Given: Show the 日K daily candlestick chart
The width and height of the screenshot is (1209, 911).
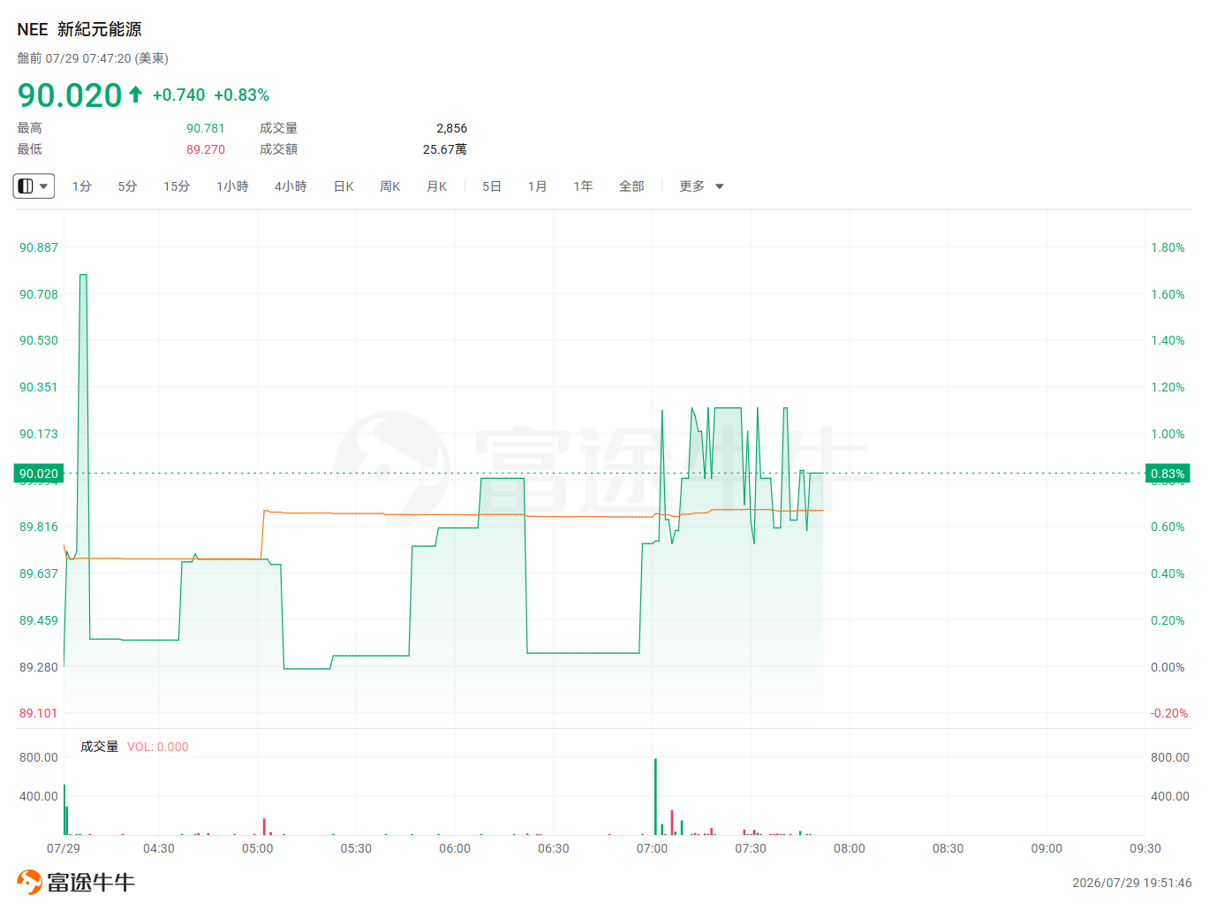Looking at the screenshot, I should (x=344, y=186).
